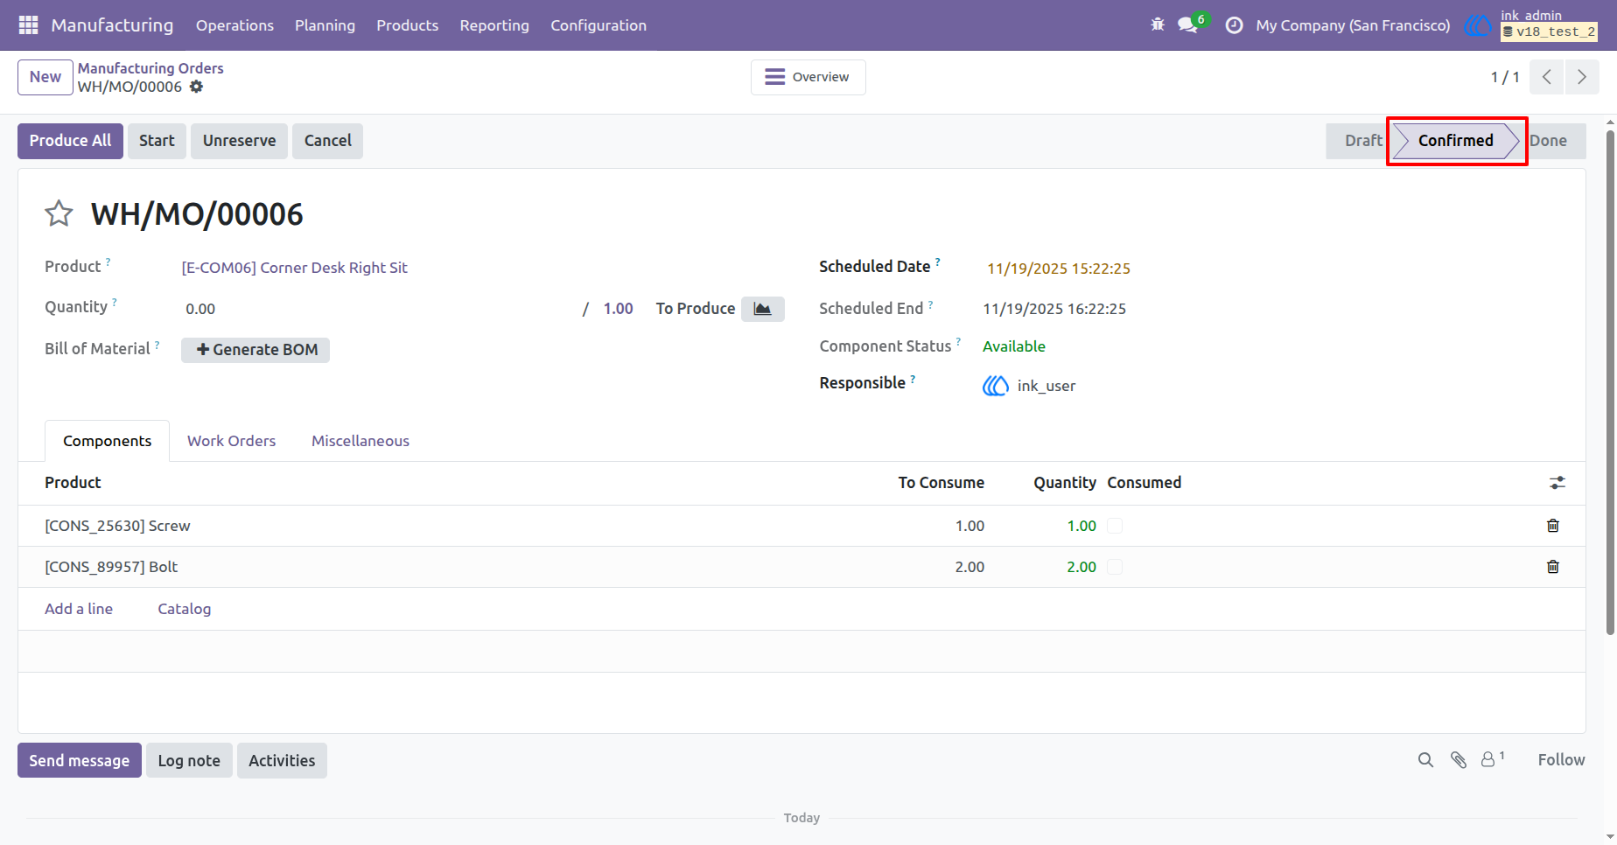Viewport: 1617px width, 845px height.
Task: Click Add a line link
Action: pyautogui.click(x=79, y=609)
